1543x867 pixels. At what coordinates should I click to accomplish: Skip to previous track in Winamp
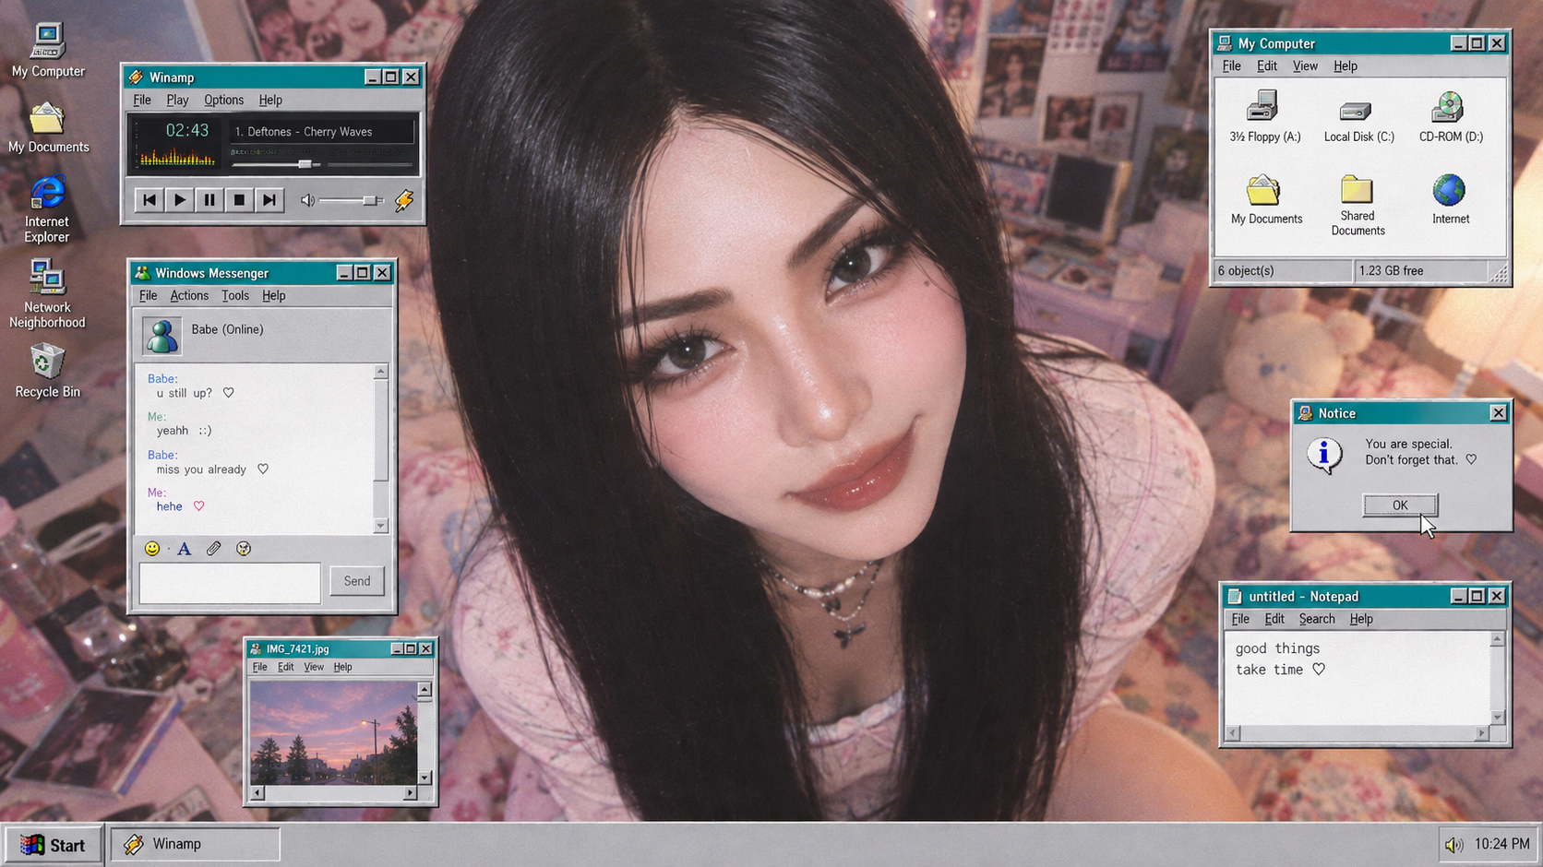coord(150,200)
